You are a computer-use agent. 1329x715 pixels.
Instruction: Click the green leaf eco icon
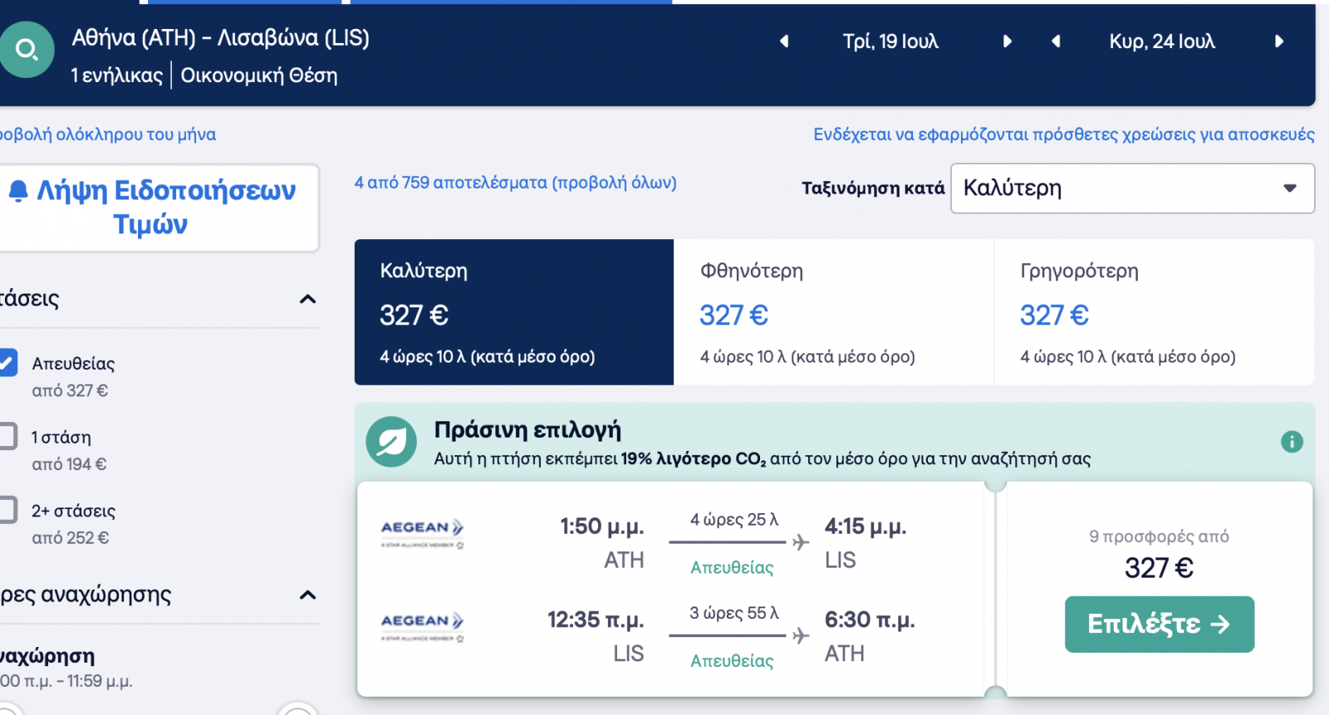point(391,442)
